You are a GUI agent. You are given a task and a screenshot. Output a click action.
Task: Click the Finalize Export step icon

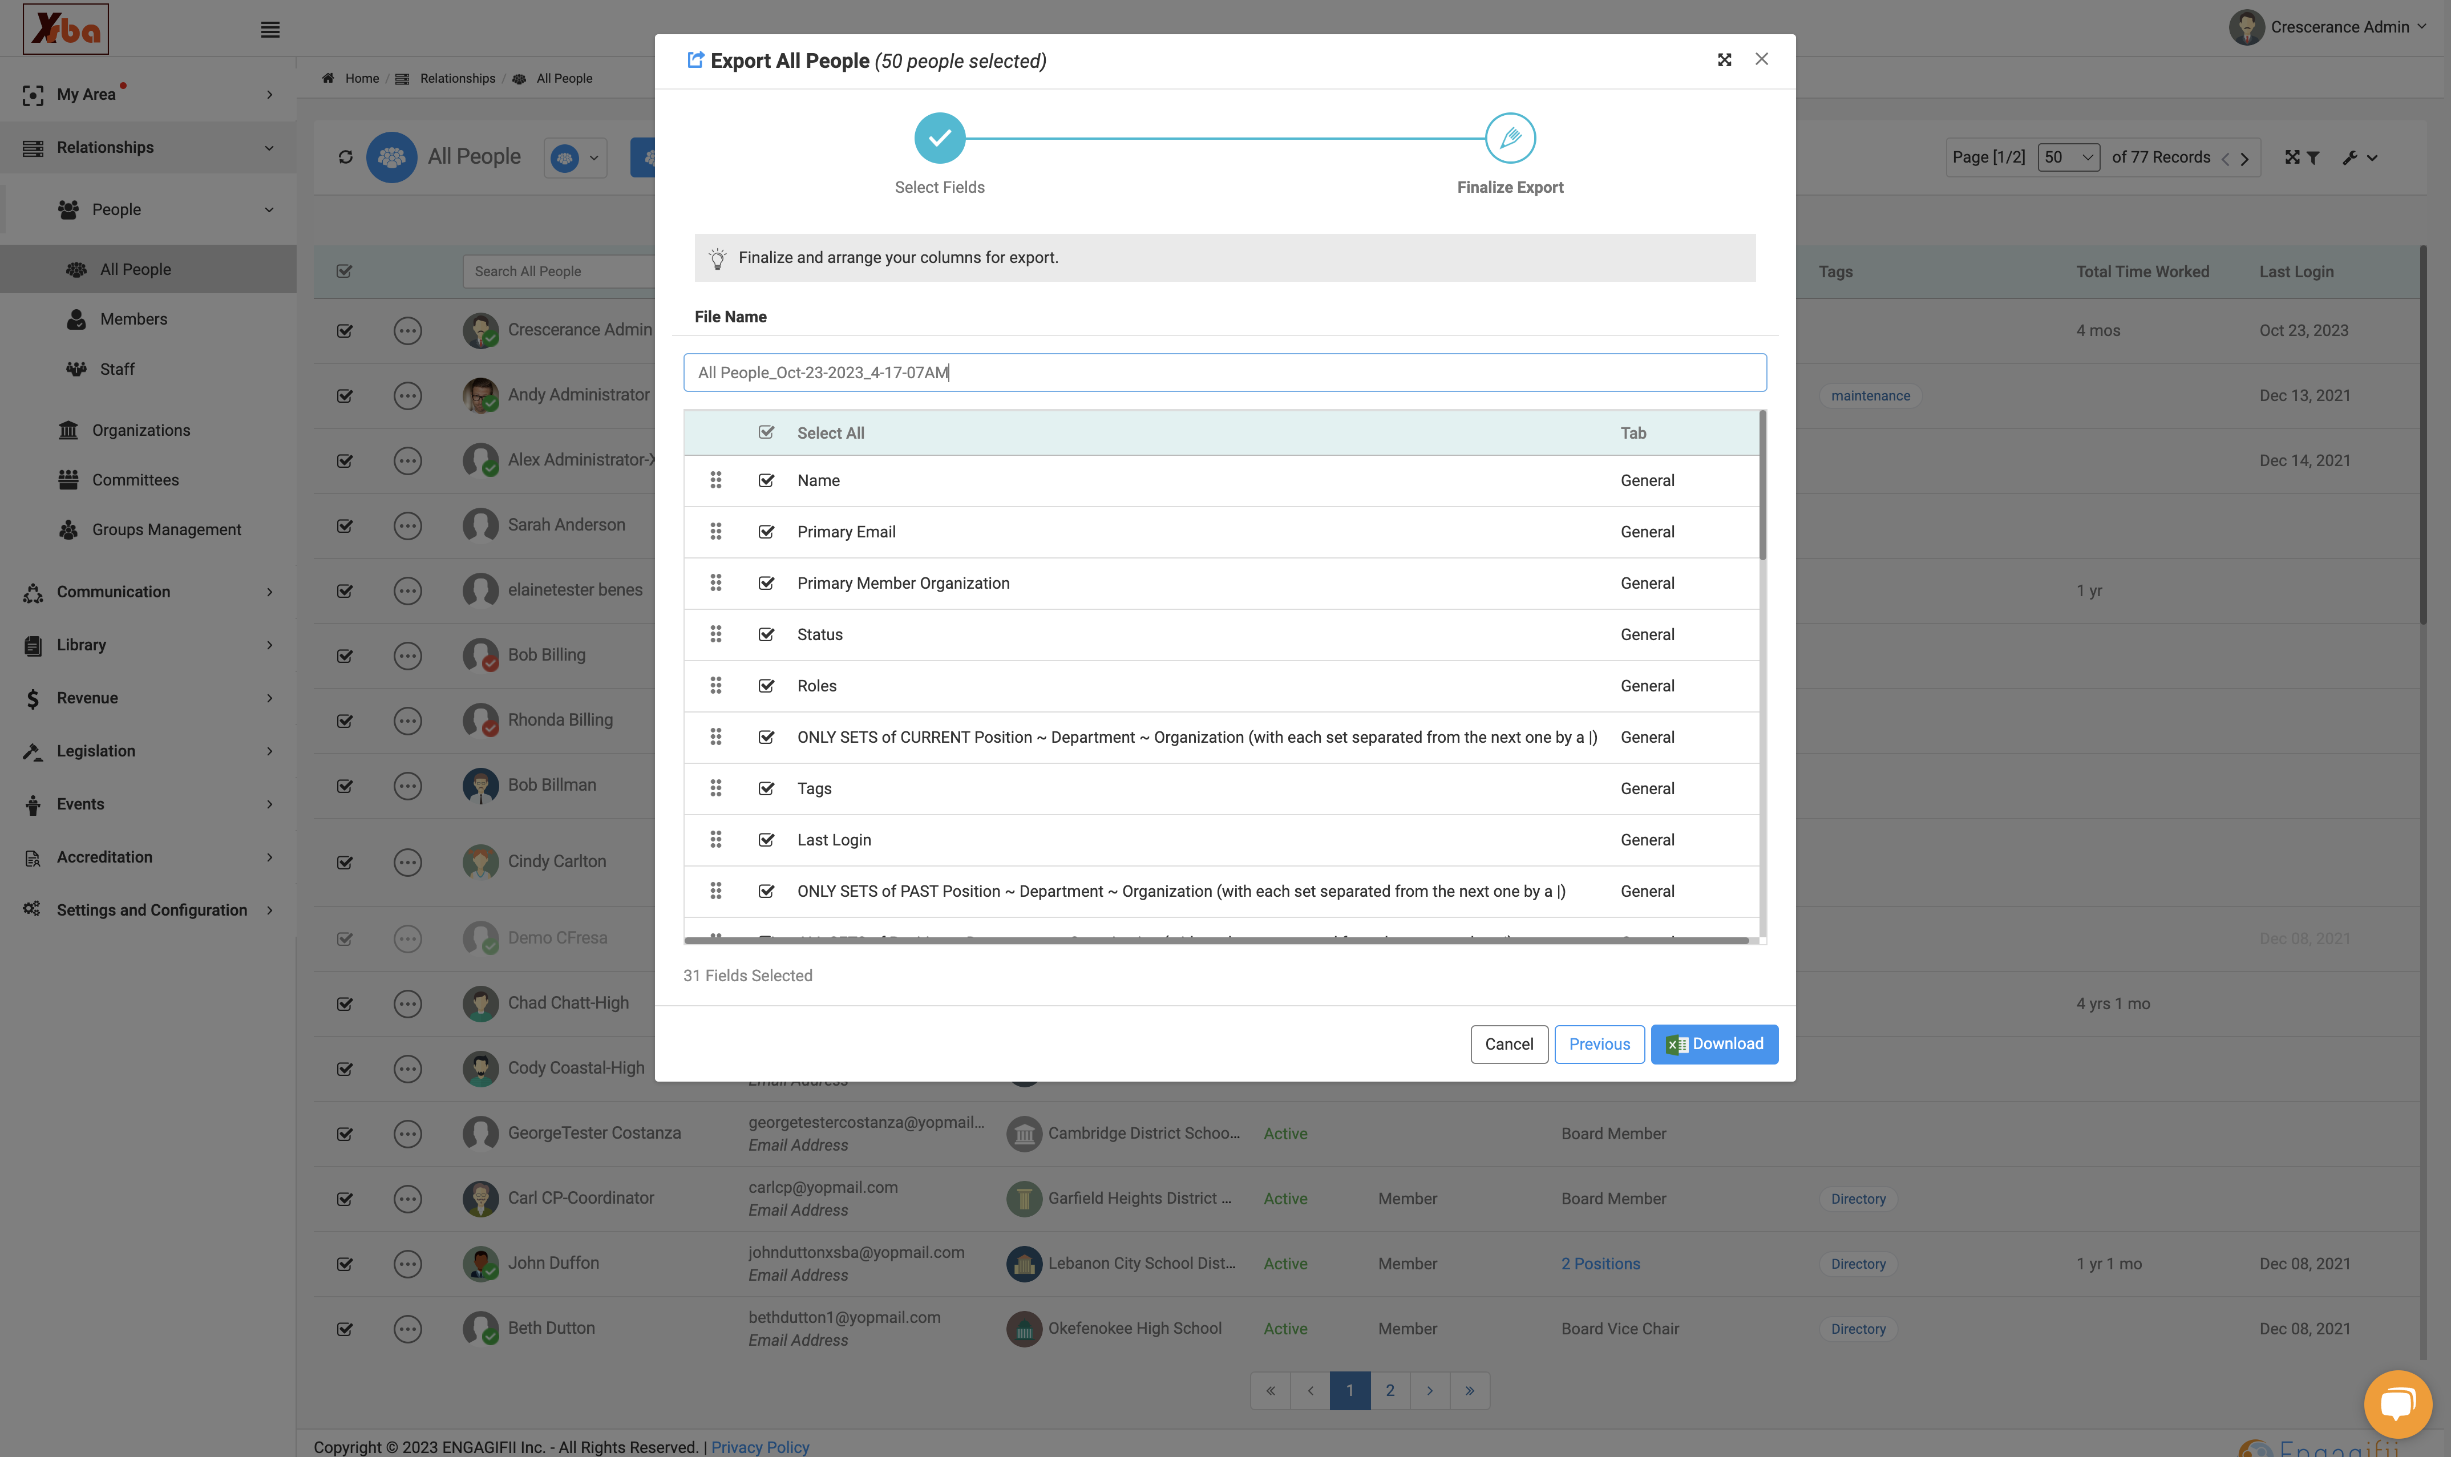point(1510,139)
